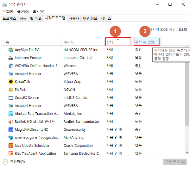Click publisher iniLINE Co., Ltd.
This screenshot has width=190, height=169.
click(76, 98)
